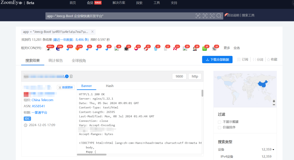This screenshot has width=294, height=160.
Task: Click 更多 next to related icons
Action: pyautogui.click(x=227, y=48)
